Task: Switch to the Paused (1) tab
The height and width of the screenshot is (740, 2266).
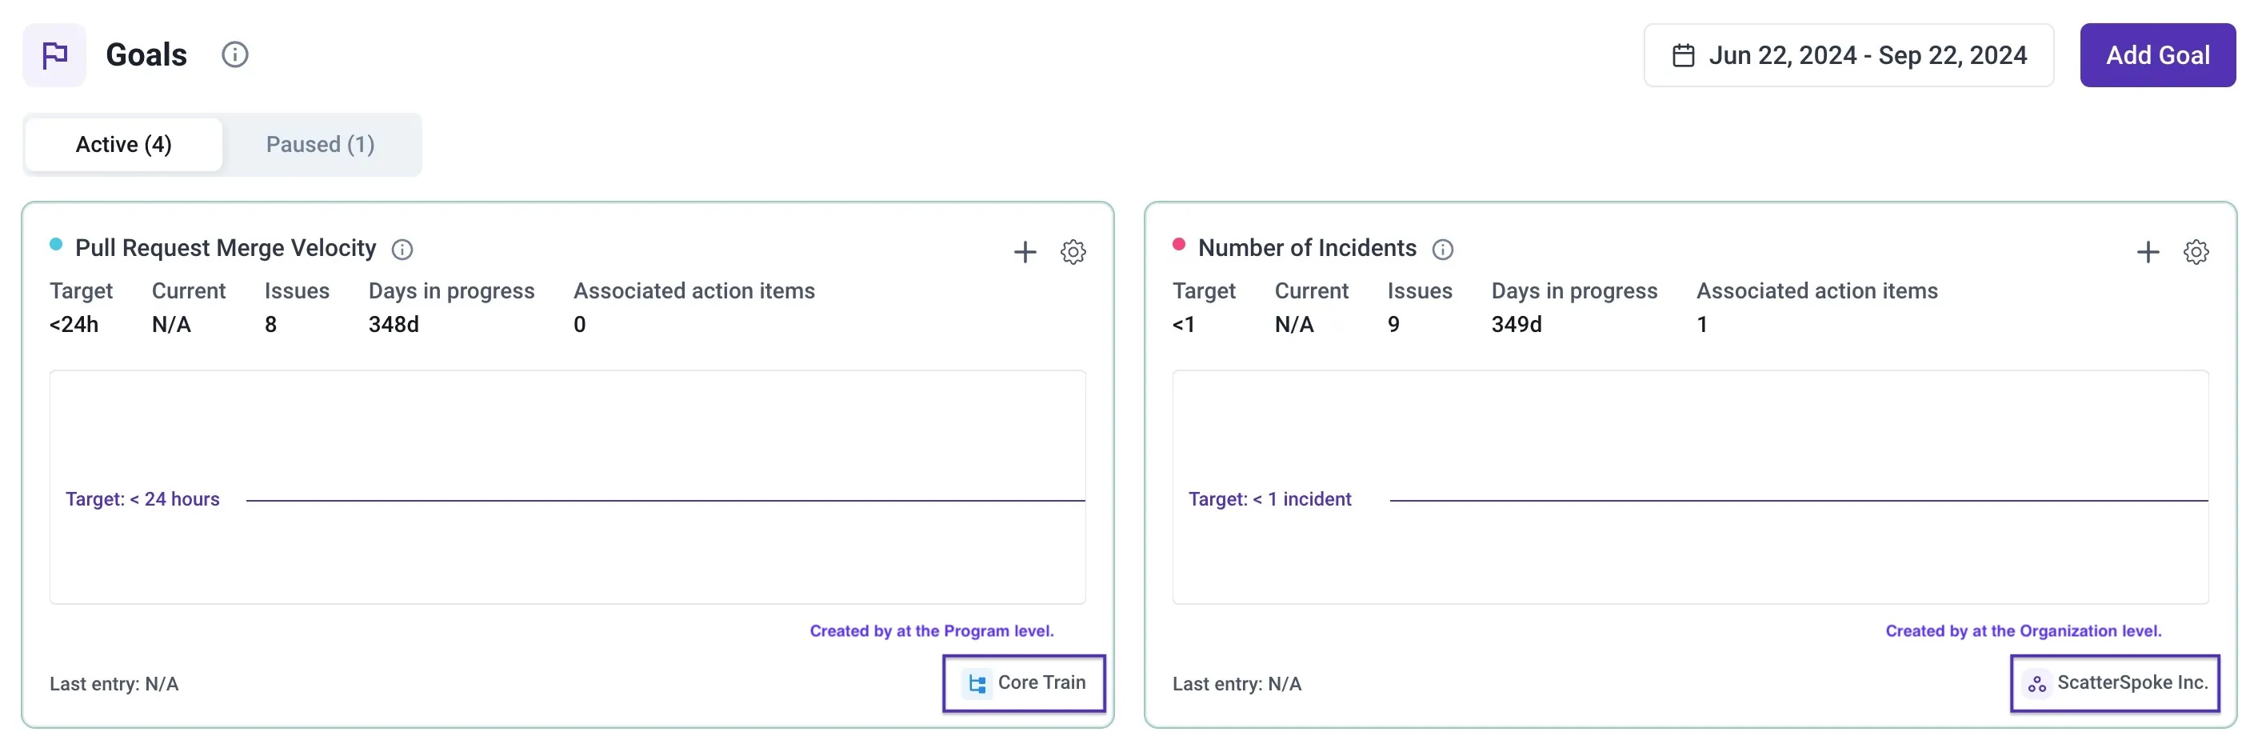Action: tap(320, 144)
